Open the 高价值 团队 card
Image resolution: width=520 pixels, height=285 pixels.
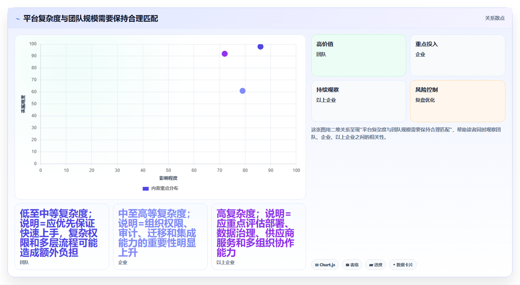[x=359, y=55]
